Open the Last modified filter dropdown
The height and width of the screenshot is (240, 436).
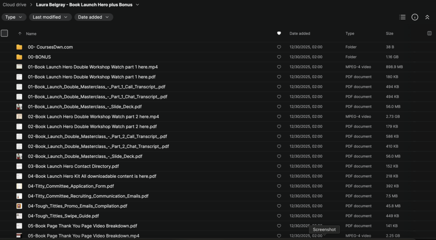pos(50,17)
